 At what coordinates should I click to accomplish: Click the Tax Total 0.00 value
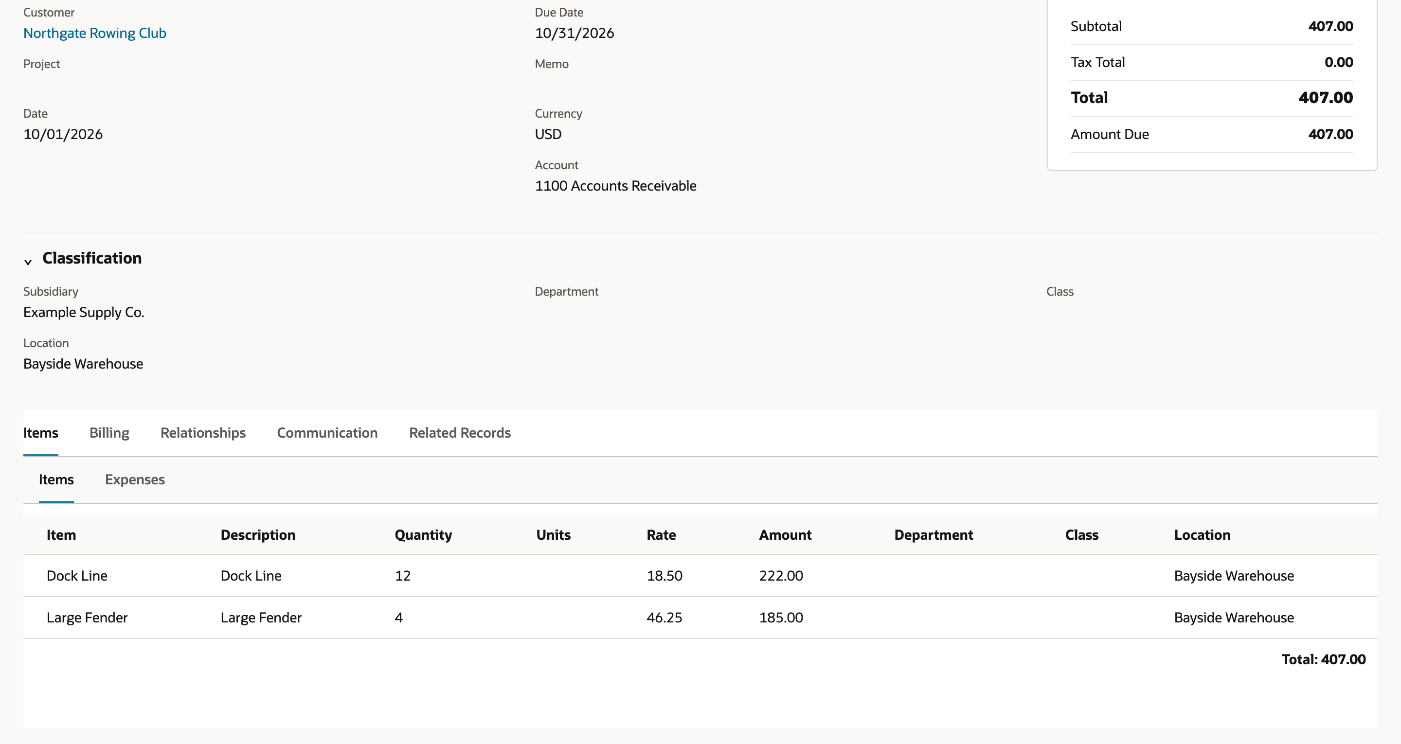coord(1338,63)
